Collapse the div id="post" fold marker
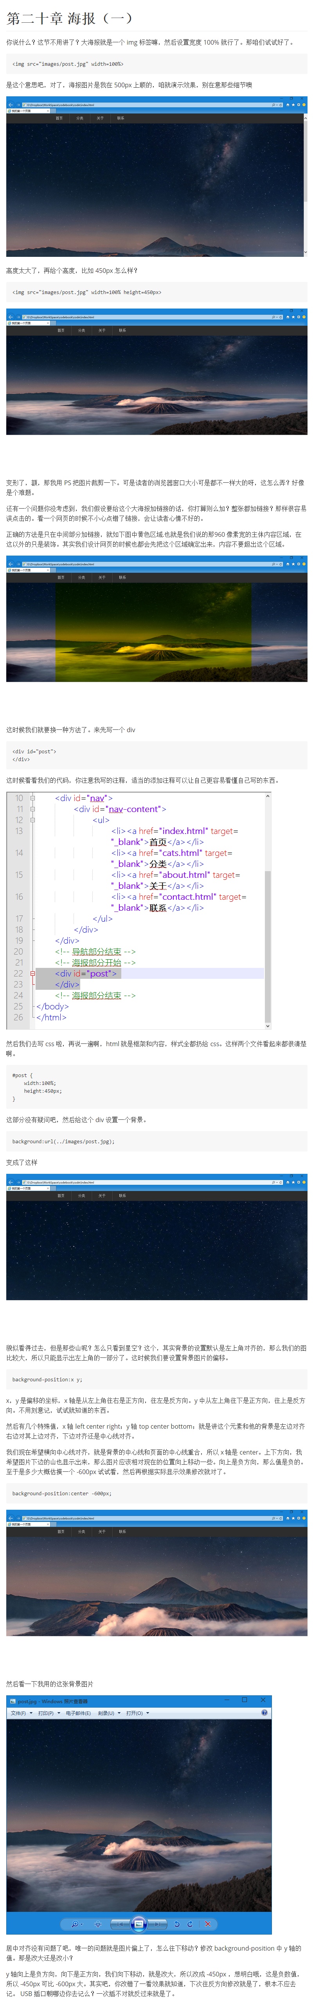This screenshot has width=313, height=2016. pos(33,974)
